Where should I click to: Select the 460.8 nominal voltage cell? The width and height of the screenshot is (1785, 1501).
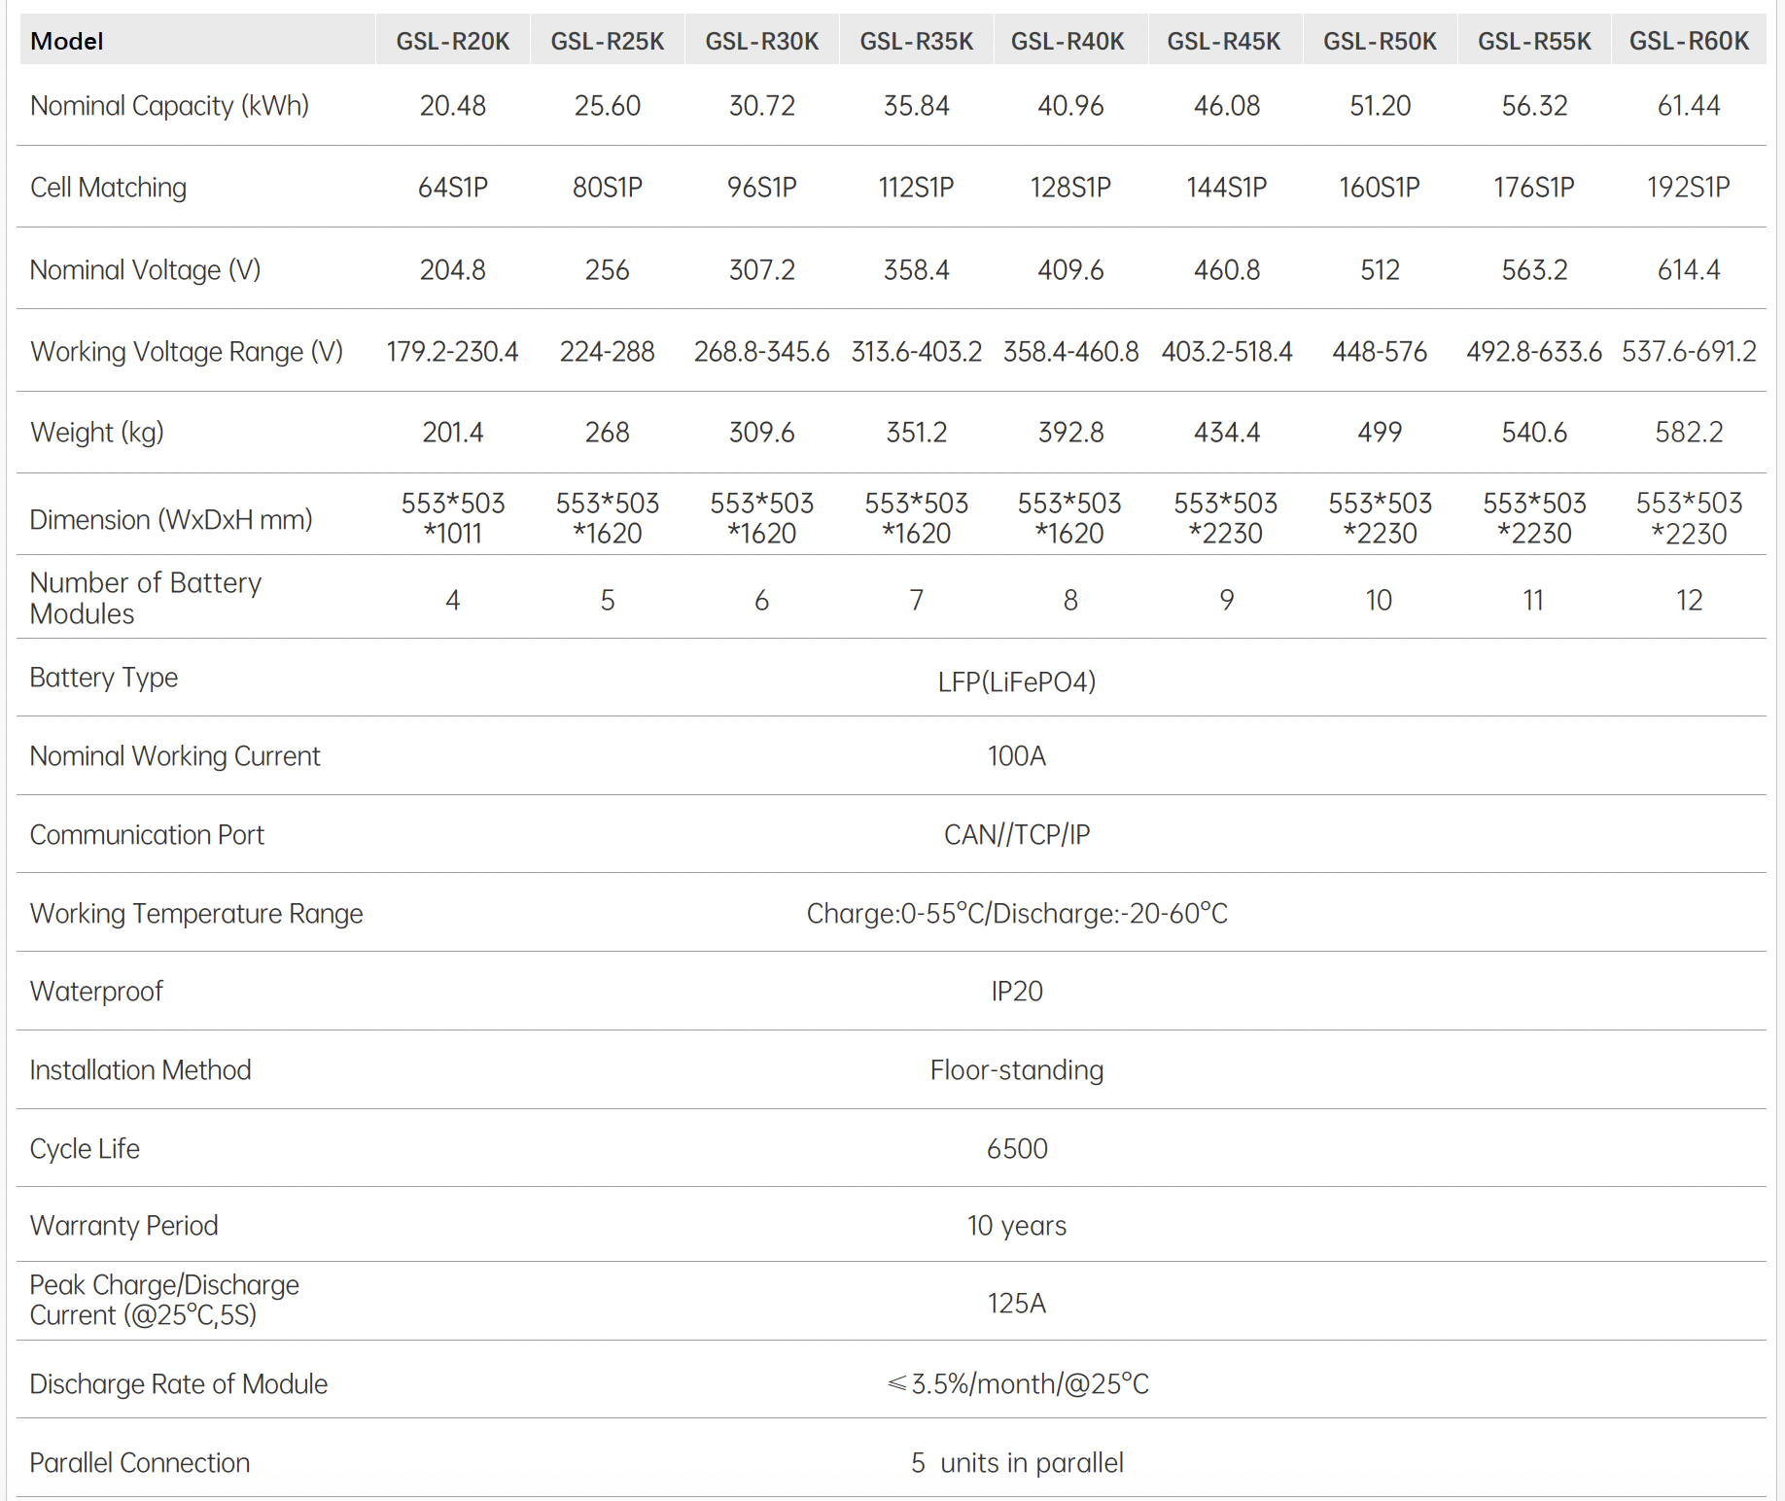[x=1226, y=270]
